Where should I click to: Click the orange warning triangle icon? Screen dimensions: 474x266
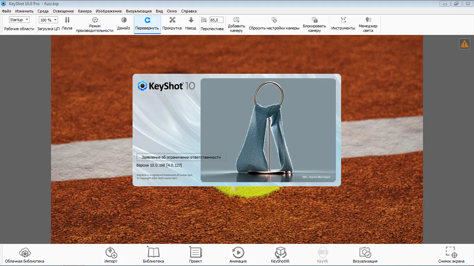[x=465, y=44]
